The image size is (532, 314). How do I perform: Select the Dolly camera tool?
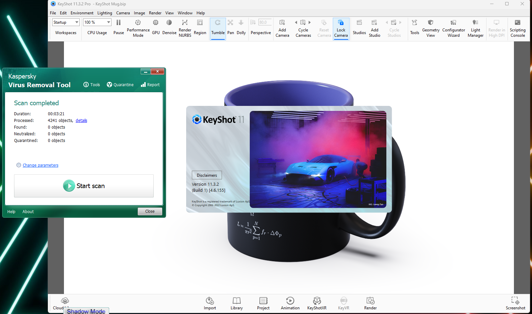[241, 27]
